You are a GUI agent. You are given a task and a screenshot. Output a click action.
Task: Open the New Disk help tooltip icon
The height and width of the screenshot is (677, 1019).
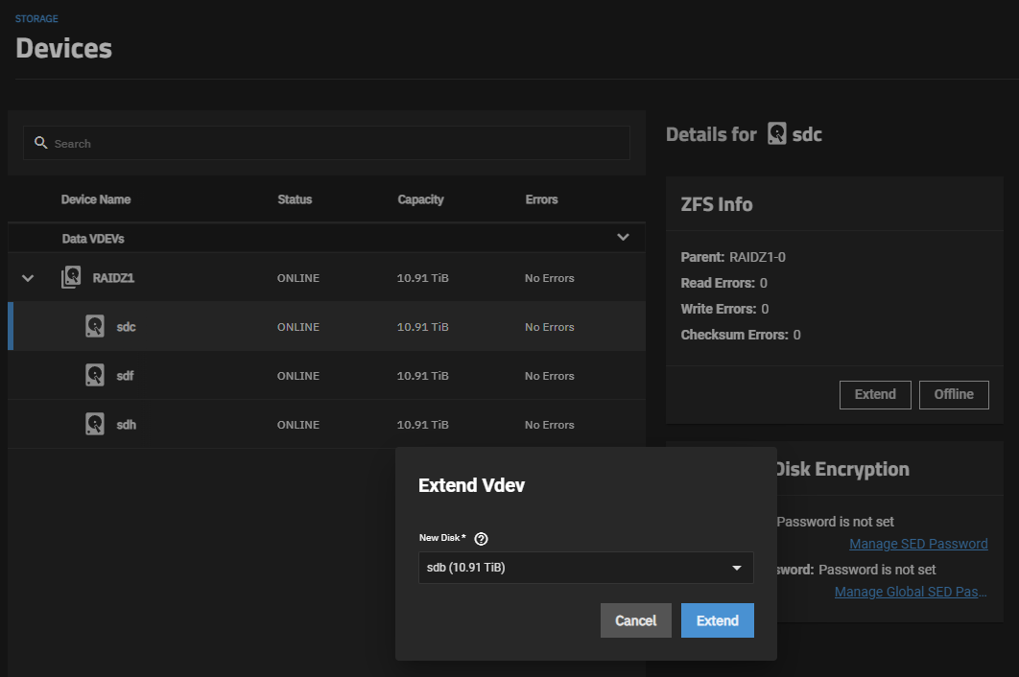point(481,539)
